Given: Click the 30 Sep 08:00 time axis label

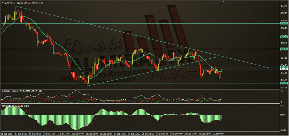Looking at the screenshot, I should 205,134.
